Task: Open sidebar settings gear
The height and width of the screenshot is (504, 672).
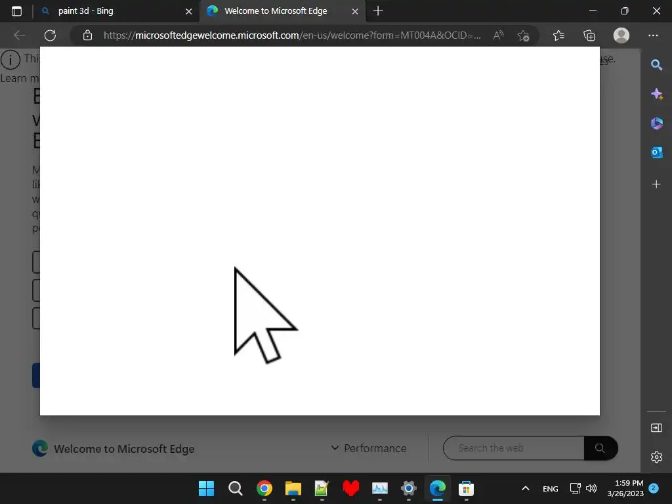Action: coord(656,457)
